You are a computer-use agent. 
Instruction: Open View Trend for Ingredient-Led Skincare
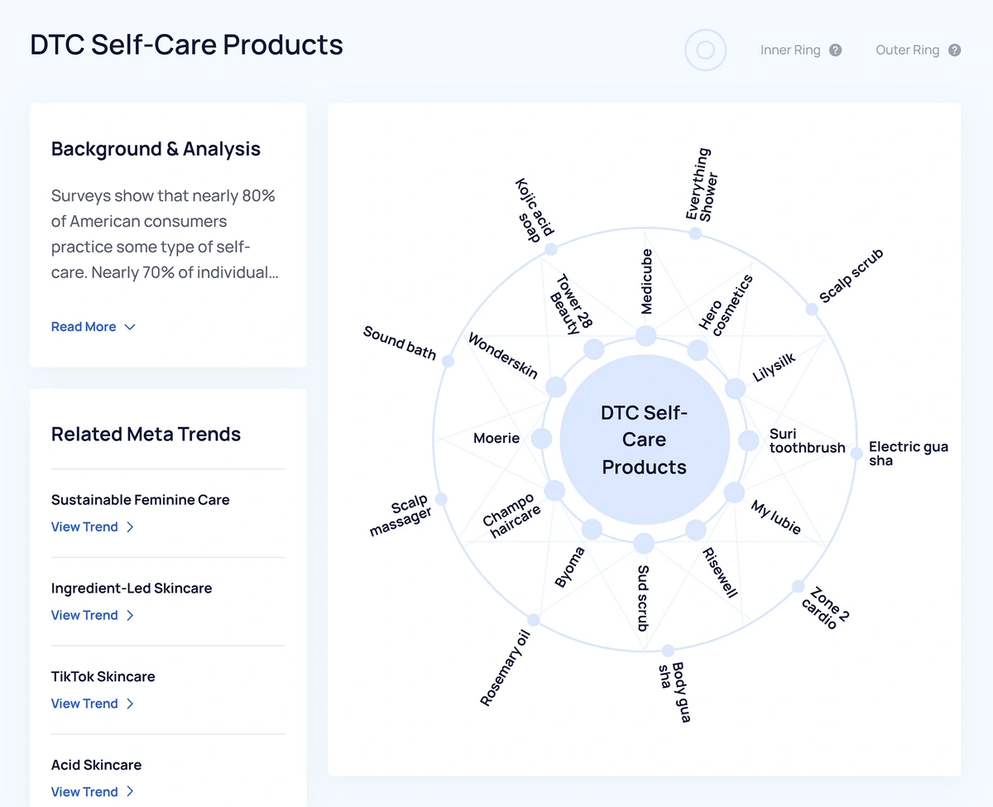tap(85, 615)
